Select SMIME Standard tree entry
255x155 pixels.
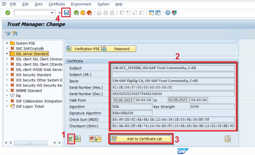[x=29, y=90]
